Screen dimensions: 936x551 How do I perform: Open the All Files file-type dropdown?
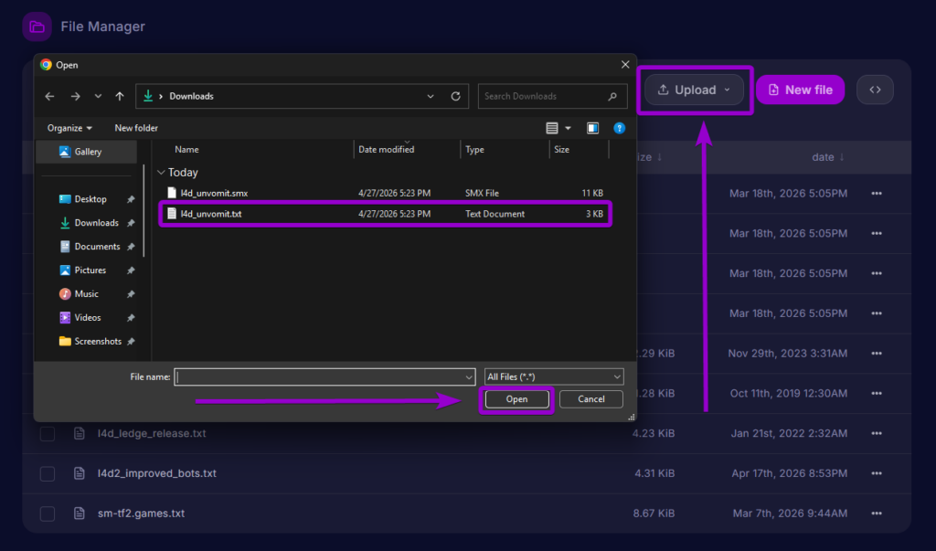pos(553,376)
